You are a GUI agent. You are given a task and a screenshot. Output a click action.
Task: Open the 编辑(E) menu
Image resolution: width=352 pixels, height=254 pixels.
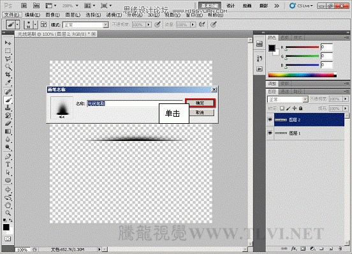coord(33,15)
